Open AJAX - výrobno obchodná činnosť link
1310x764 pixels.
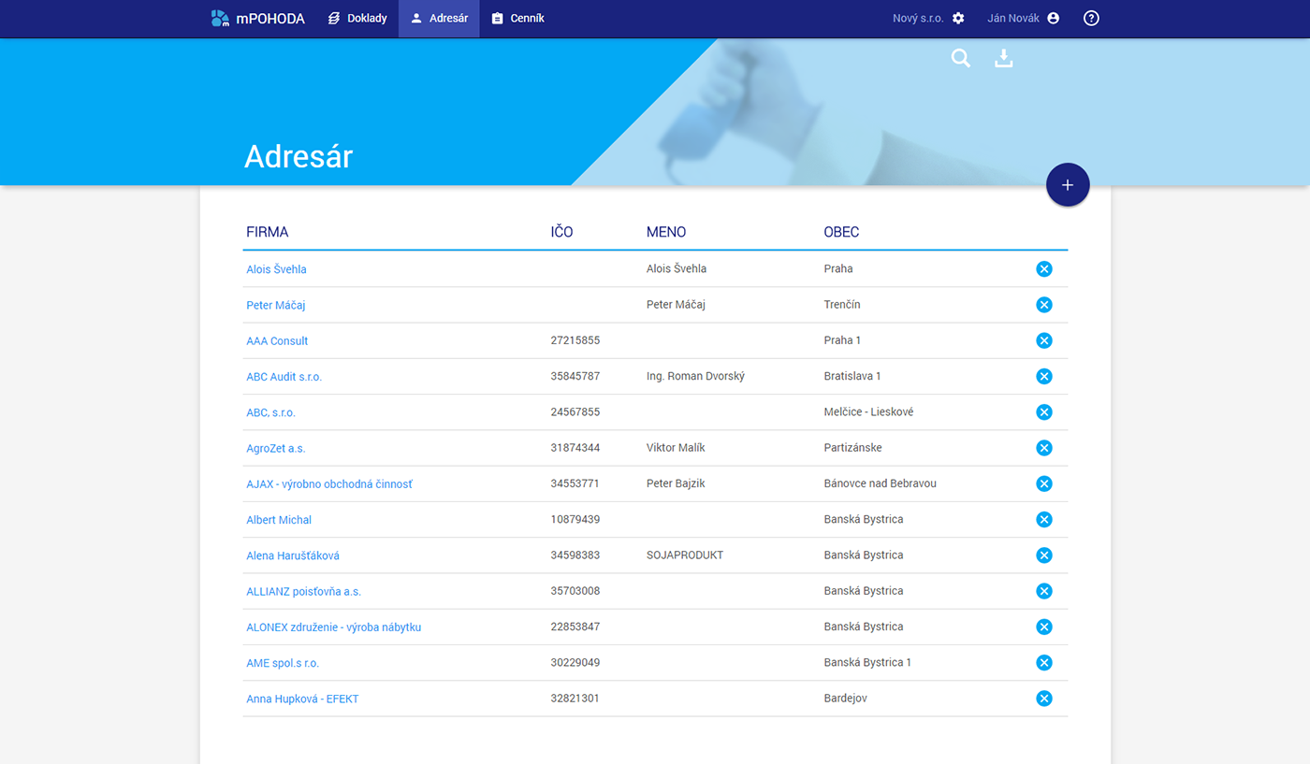tap(329, 484)
